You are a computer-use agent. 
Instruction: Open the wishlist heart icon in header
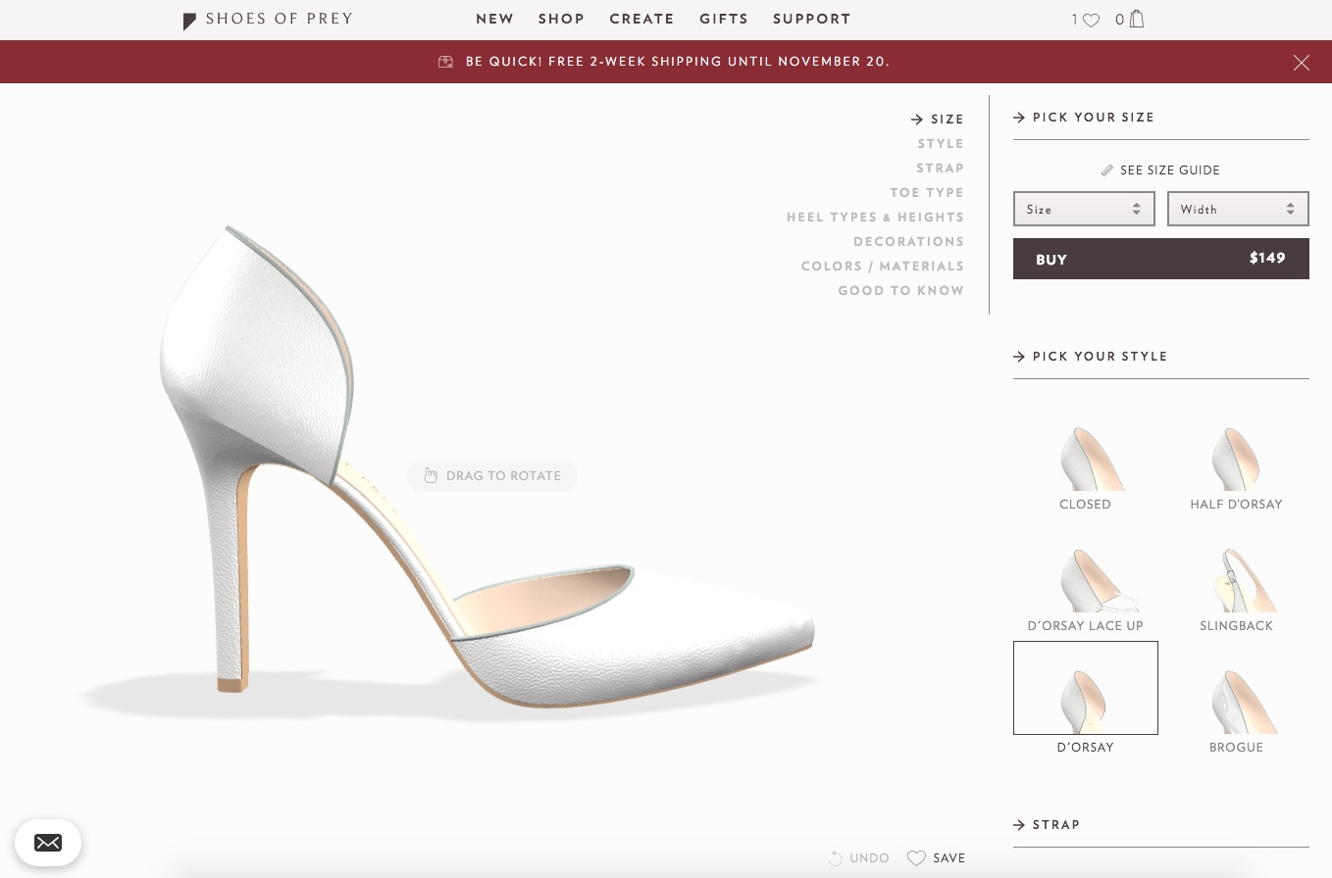tap(1091, 20)
